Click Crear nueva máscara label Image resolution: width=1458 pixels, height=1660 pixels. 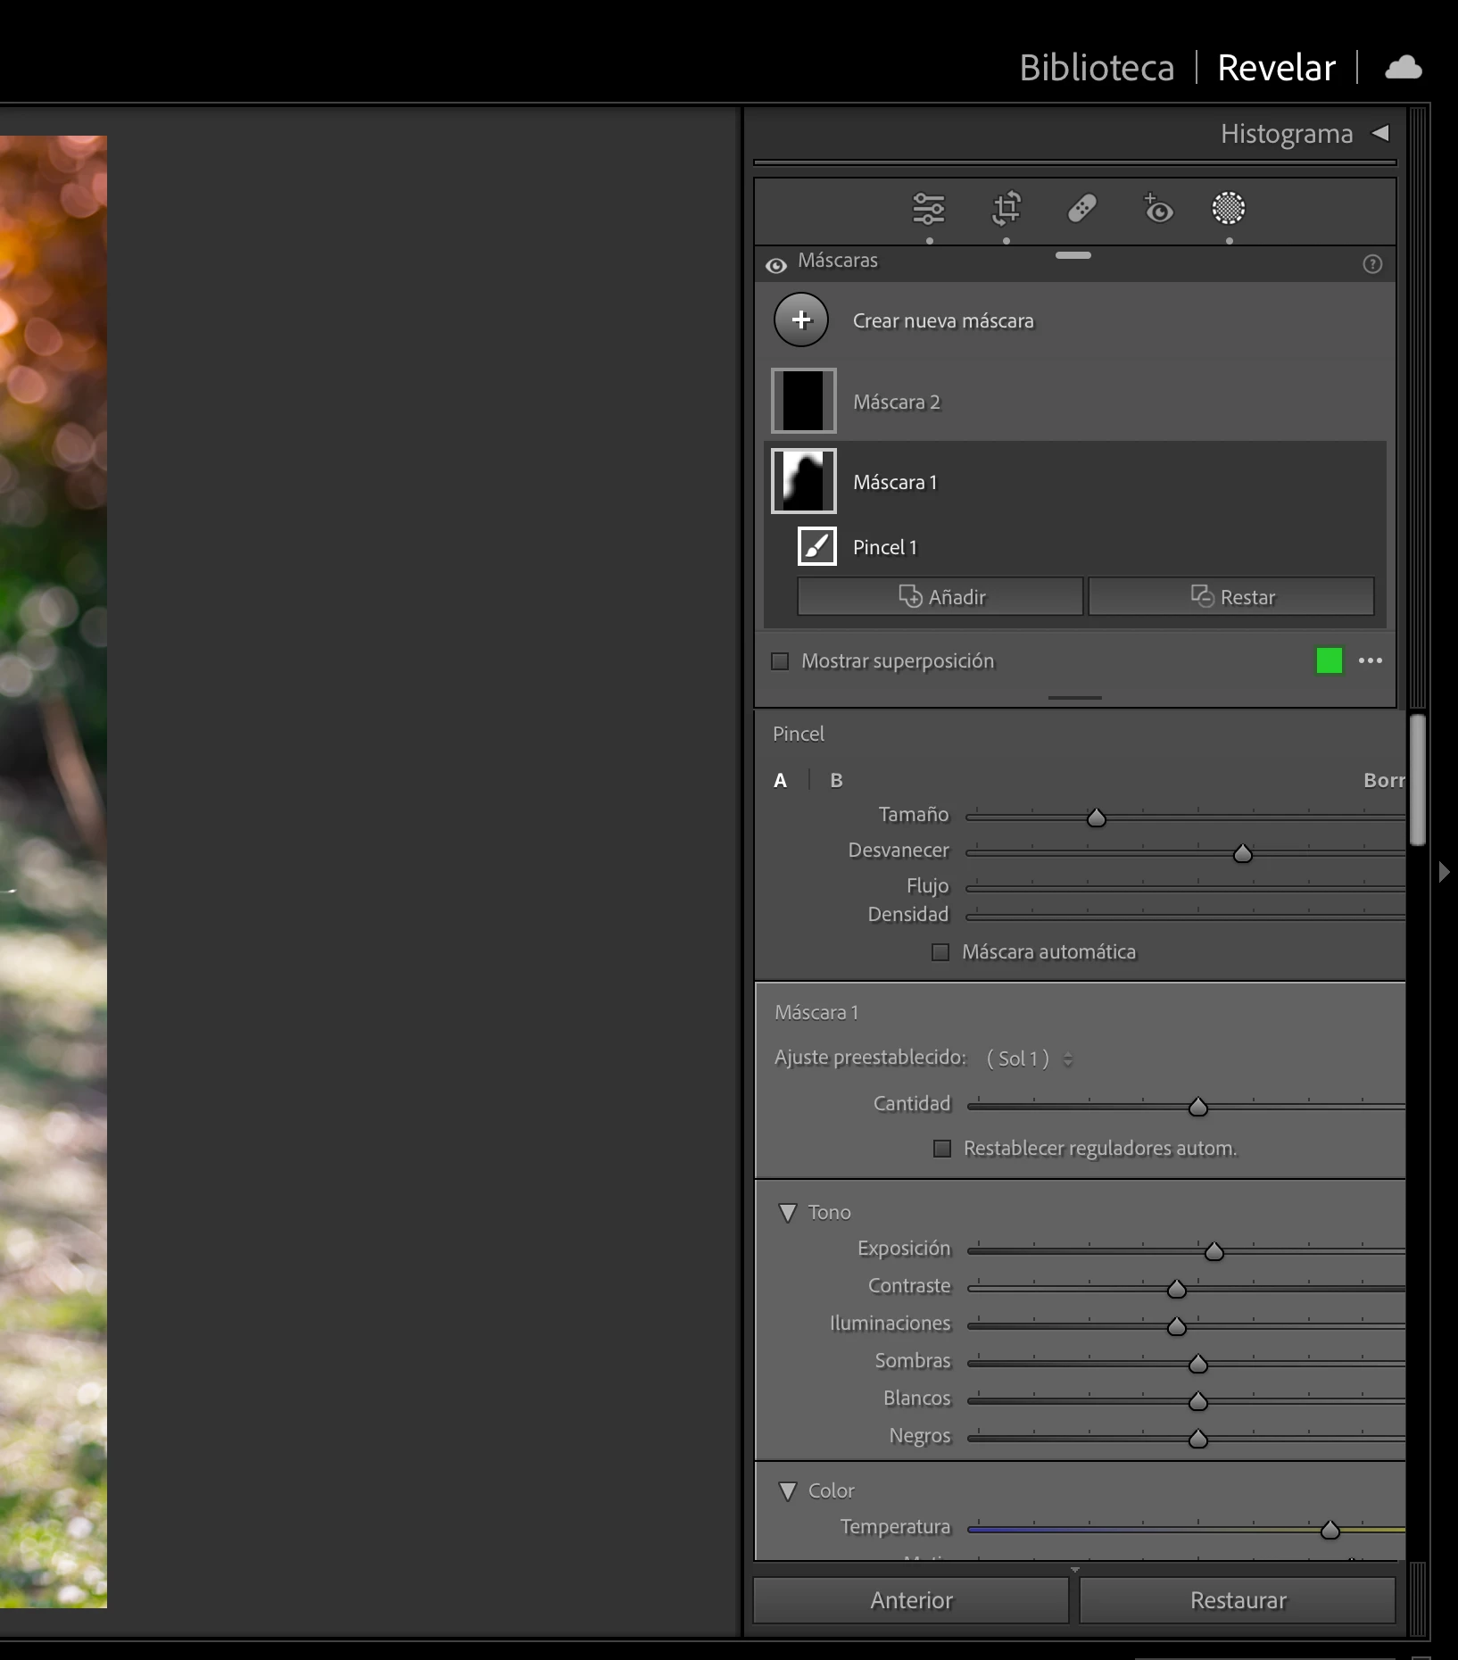click(x=943, y=320)
